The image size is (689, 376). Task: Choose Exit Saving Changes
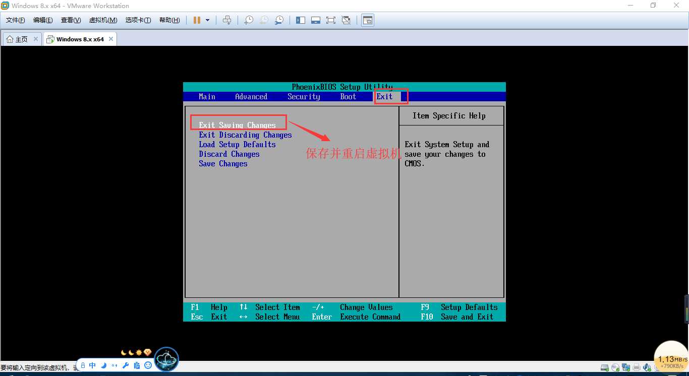pyautogui.click(x=237, y=125)
